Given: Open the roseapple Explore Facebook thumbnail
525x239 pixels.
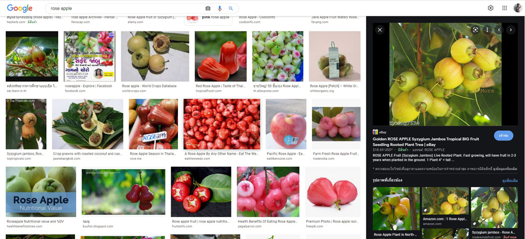Looking at the screenshot, I should (89, 57).
